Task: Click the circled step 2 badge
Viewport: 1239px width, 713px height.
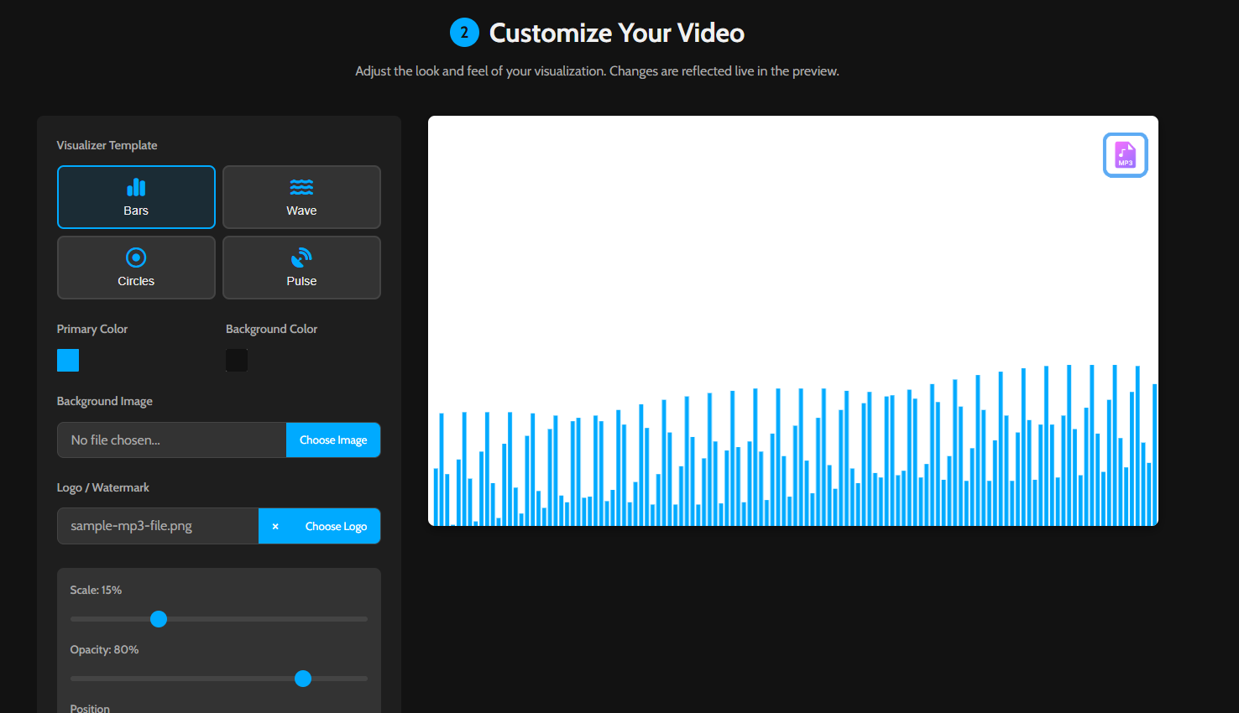Action: click(466, 32)
